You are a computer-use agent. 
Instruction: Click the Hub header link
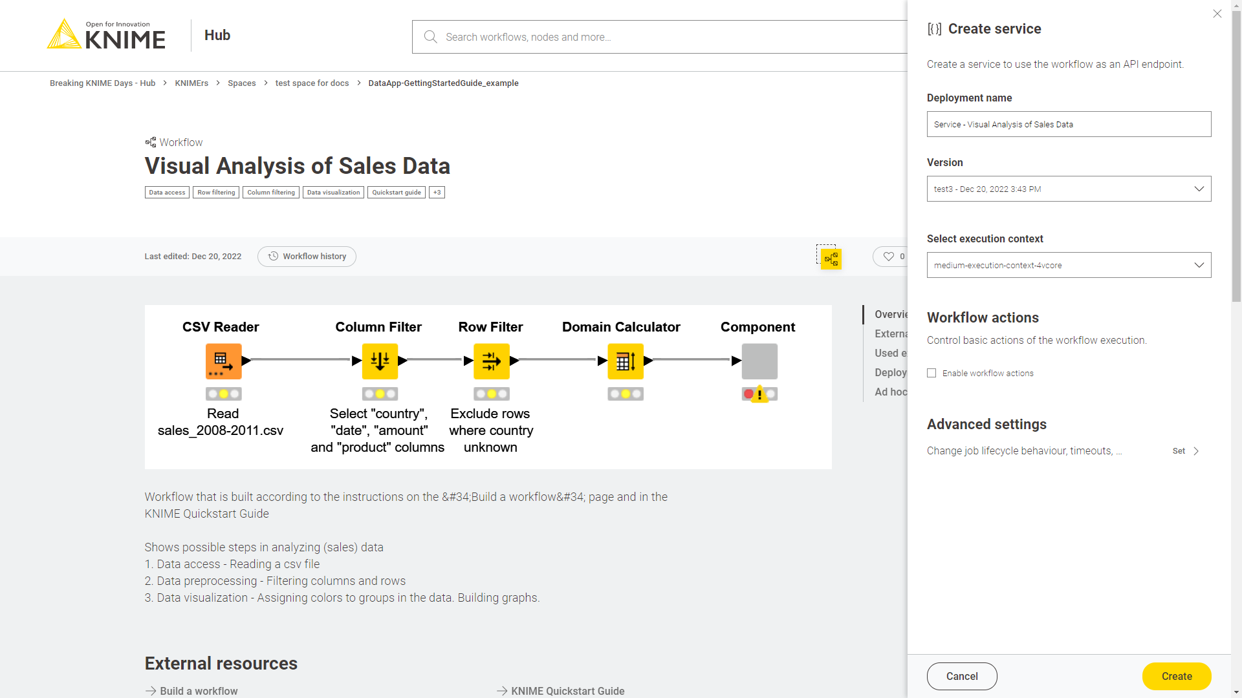pyautogui.click(x=217, y=35)
